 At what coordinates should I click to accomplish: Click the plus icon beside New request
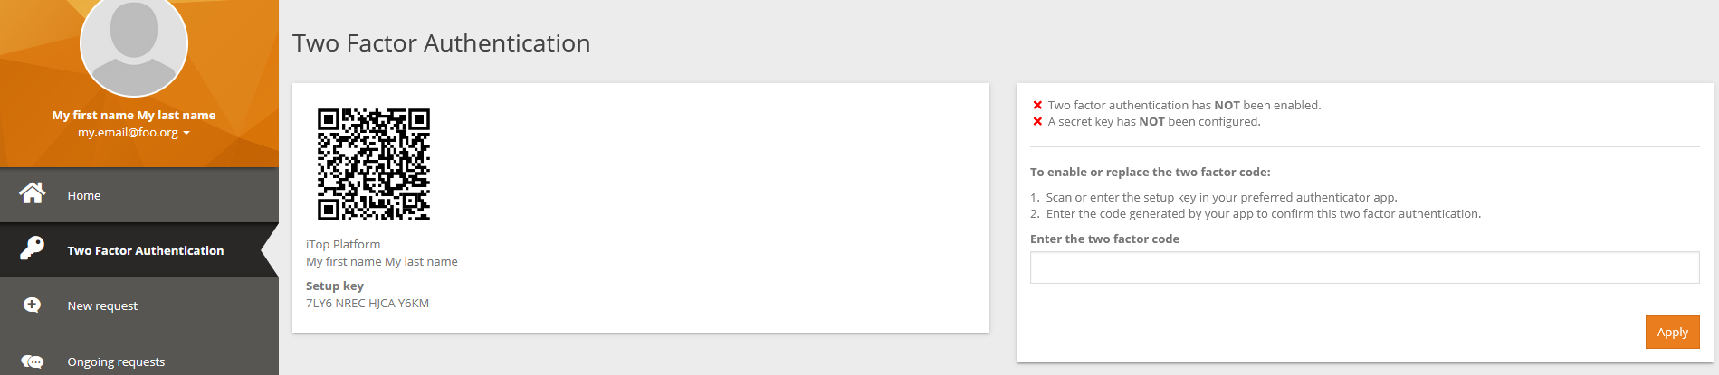click(x=32, y=305)
